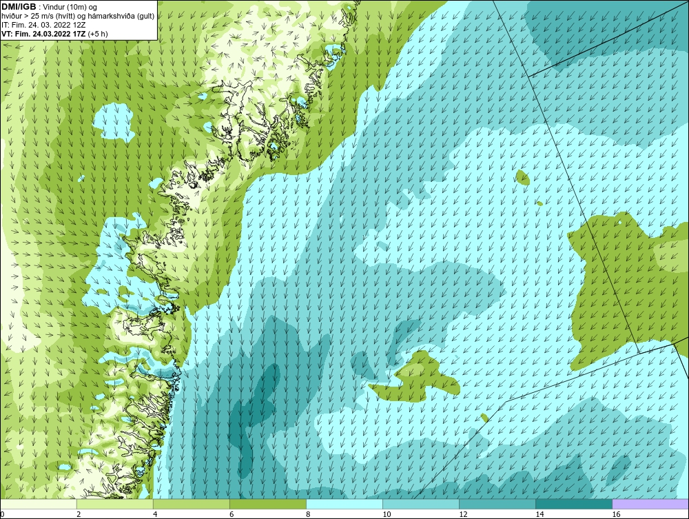Viewport: 689px width, 519px height.
Task: Click the 'hviður > 25 m/s' description line
Action: click(x=78, y=17)
